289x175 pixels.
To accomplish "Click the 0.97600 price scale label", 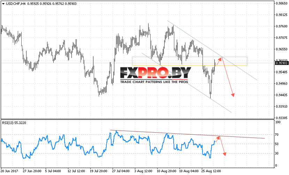I will click(x=281, y=26).
